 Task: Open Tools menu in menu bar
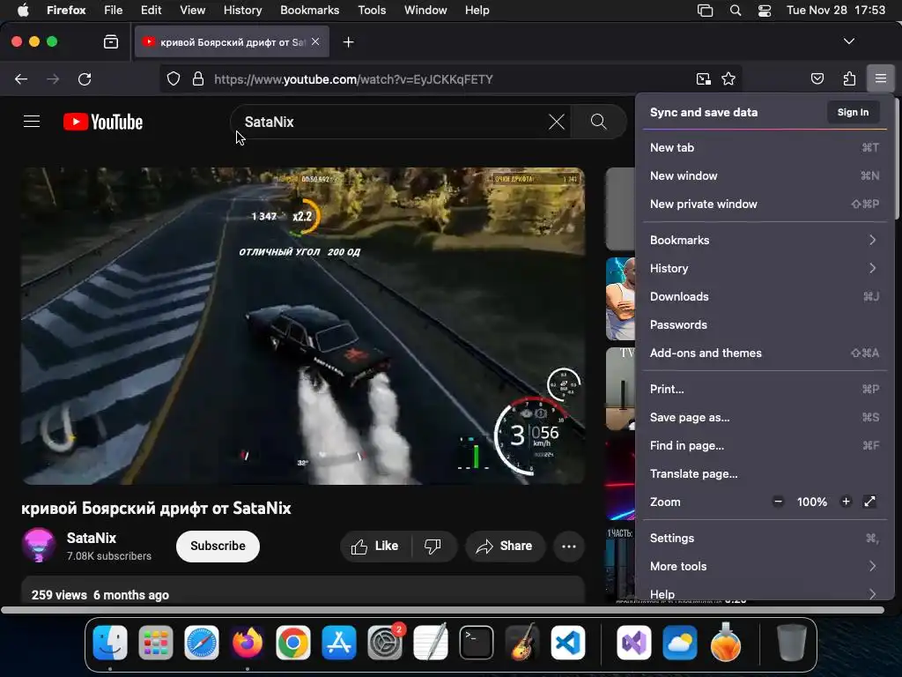372,10
